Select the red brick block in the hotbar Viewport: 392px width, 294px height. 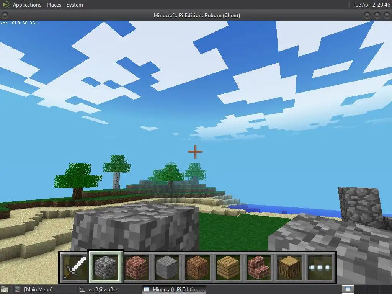pos(136,268)
